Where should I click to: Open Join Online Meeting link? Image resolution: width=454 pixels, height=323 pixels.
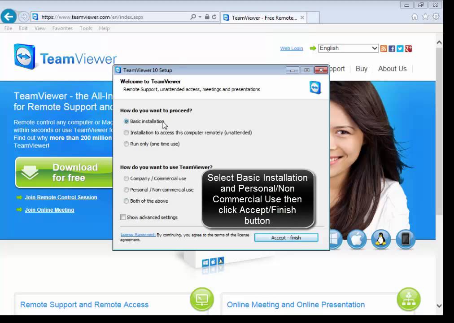click(49, 210)
